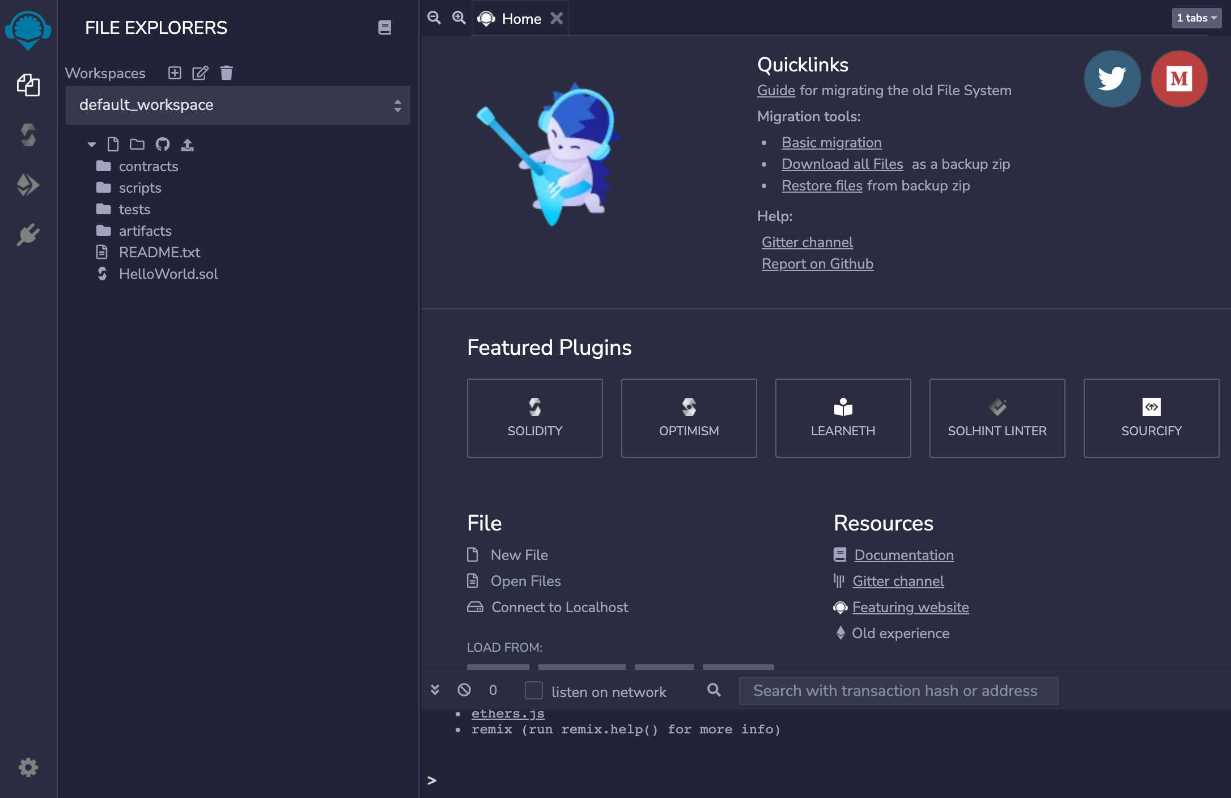Zoom out editor text
Image resolution: width=1231 pixels, height=798 pixels.
pos(434,18)
